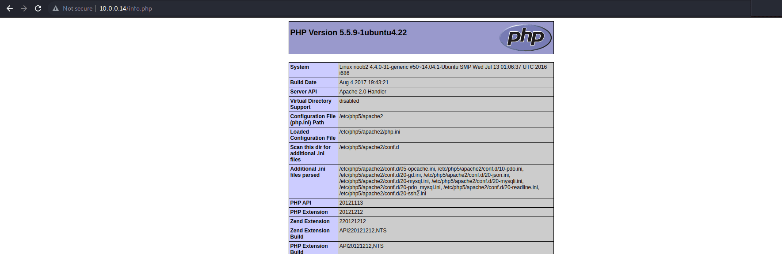Image resolution: width=782 pixels, height=254 pixels.
Task: Click the Scan this dir label
Action: coord(310,153)
